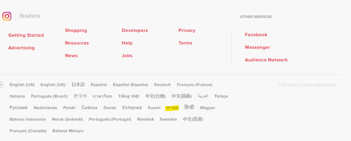Viewport: 351px width, 141px height.
Task: Choose Bahasa Melayu language
Action: tap(68, 131)
